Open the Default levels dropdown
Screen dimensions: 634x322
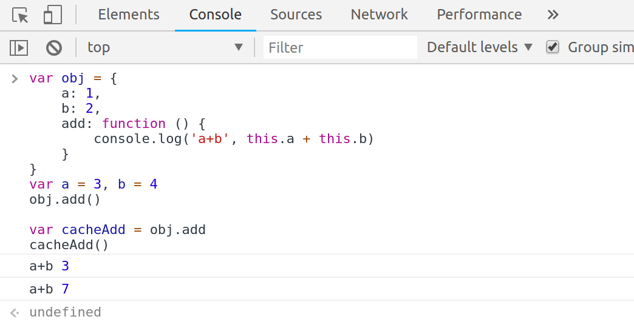(479, 47)
